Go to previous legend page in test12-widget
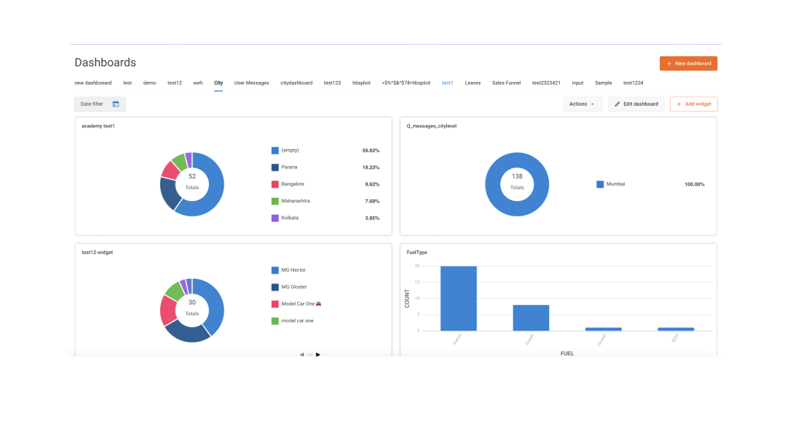792x445 pixels. [x=302, y=355]
